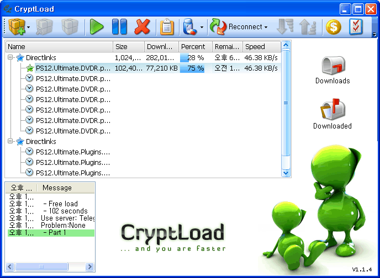Click the Message column header in log
Viewport: 380px width, 278px height.
point(66,188)
